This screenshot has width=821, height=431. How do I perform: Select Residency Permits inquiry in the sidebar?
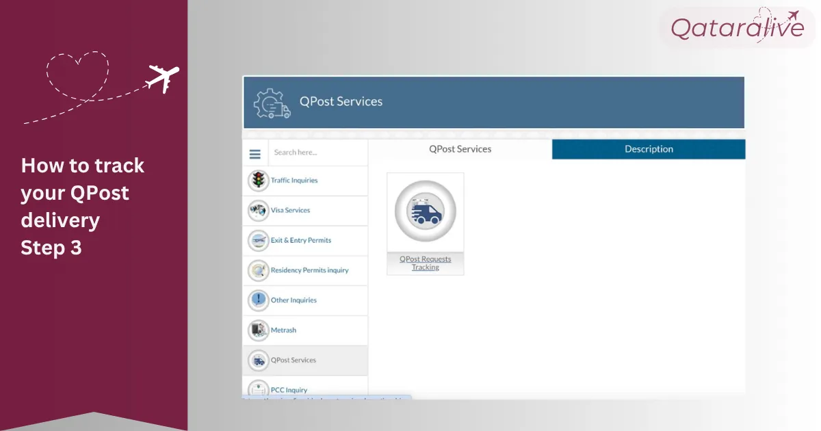click(305, 271)
